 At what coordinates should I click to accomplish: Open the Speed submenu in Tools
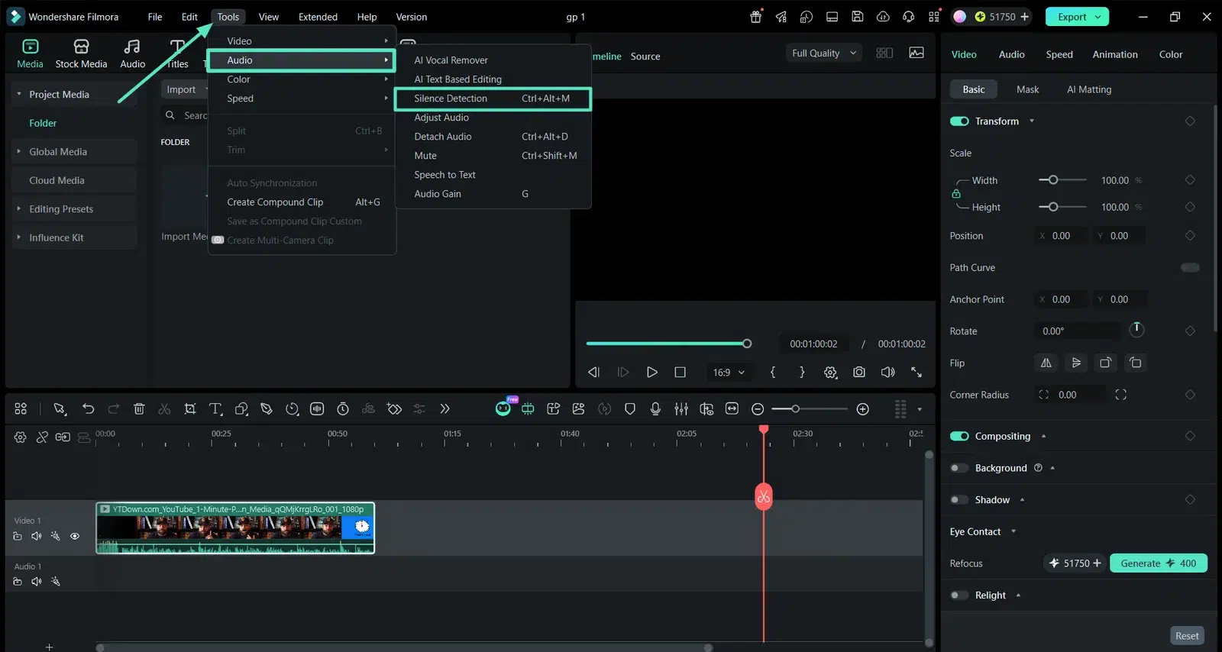(302, 98)
